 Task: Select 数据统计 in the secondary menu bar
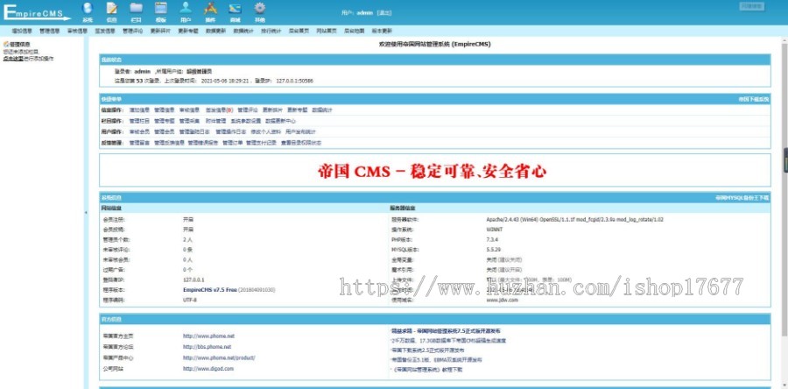[x=243, y=32]
